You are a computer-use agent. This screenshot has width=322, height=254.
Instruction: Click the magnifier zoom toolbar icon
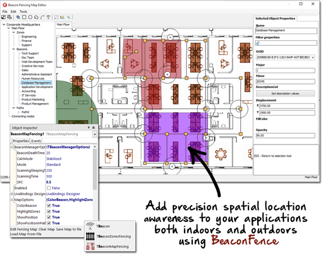pyautogui.click(x=68, y=17)
